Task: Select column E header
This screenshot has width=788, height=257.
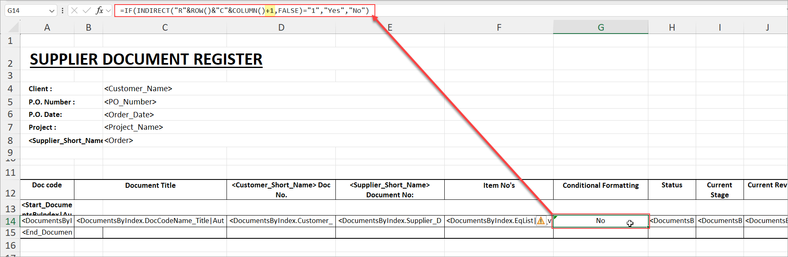Action: coord(390,27)
